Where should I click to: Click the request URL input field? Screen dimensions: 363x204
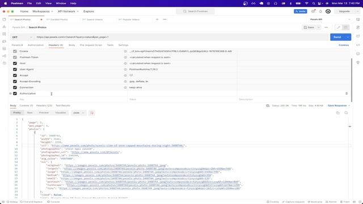(181, 37)
